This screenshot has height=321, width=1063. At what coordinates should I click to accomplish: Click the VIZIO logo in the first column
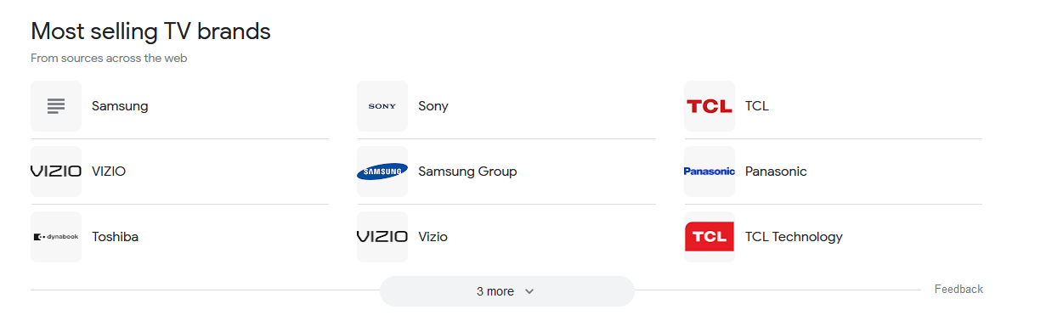[x=56, y=172]
